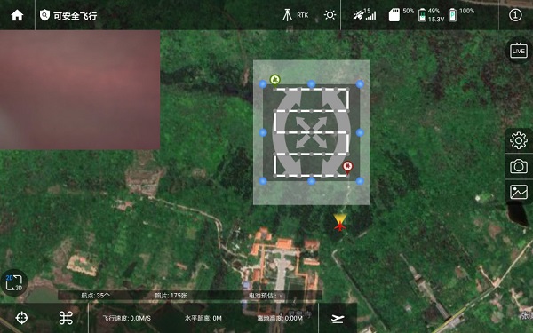Open the LIVE streaming icon

(x=519, y=51)
